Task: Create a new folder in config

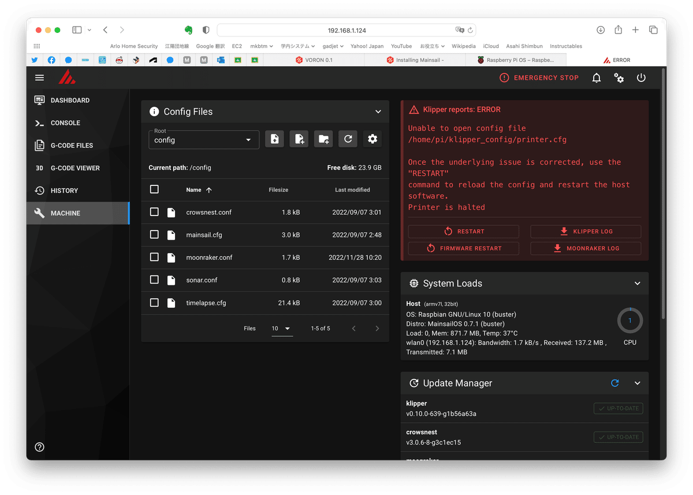Action: pyautogui.click(x=323, y=139)
